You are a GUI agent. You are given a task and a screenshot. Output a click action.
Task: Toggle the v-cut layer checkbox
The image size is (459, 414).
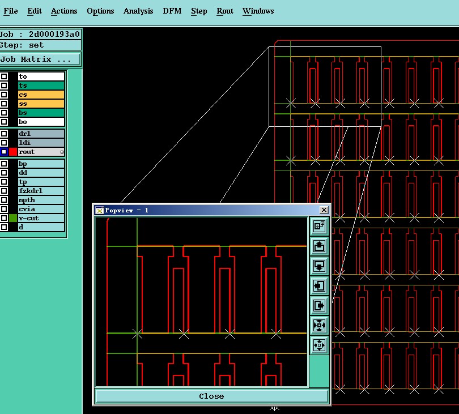(x=4, y=218)
